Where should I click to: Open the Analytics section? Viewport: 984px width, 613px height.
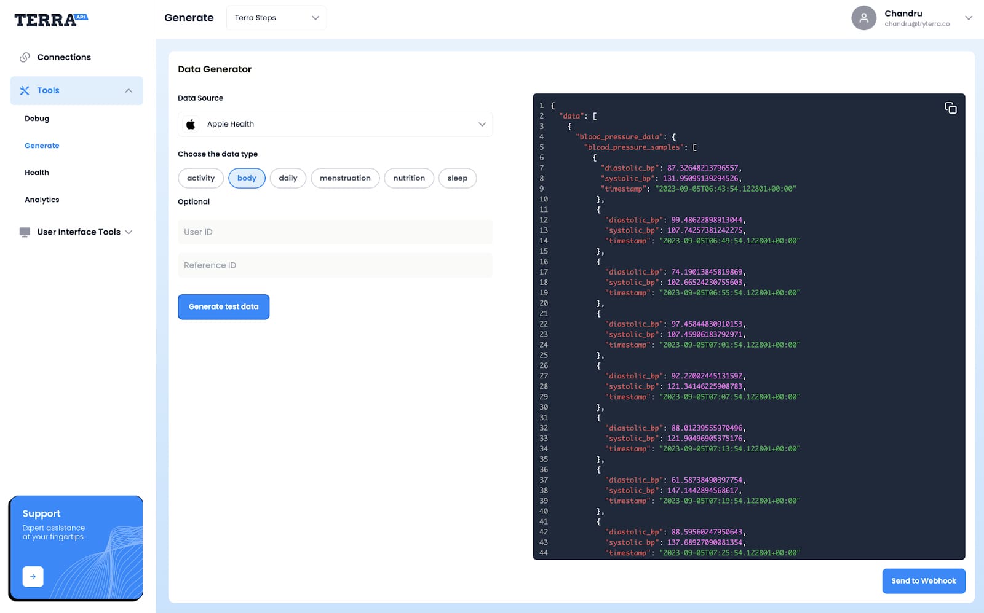click(42, 199)
